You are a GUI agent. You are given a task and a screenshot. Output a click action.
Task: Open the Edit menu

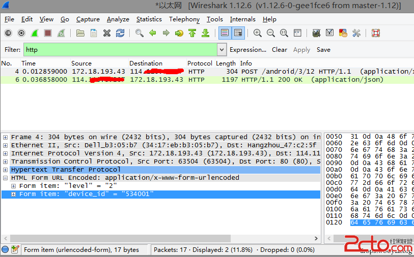tap(27, 19)
